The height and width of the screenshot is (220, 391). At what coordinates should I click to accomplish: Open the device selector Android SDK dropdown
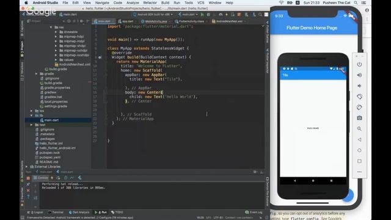point(153,15)
